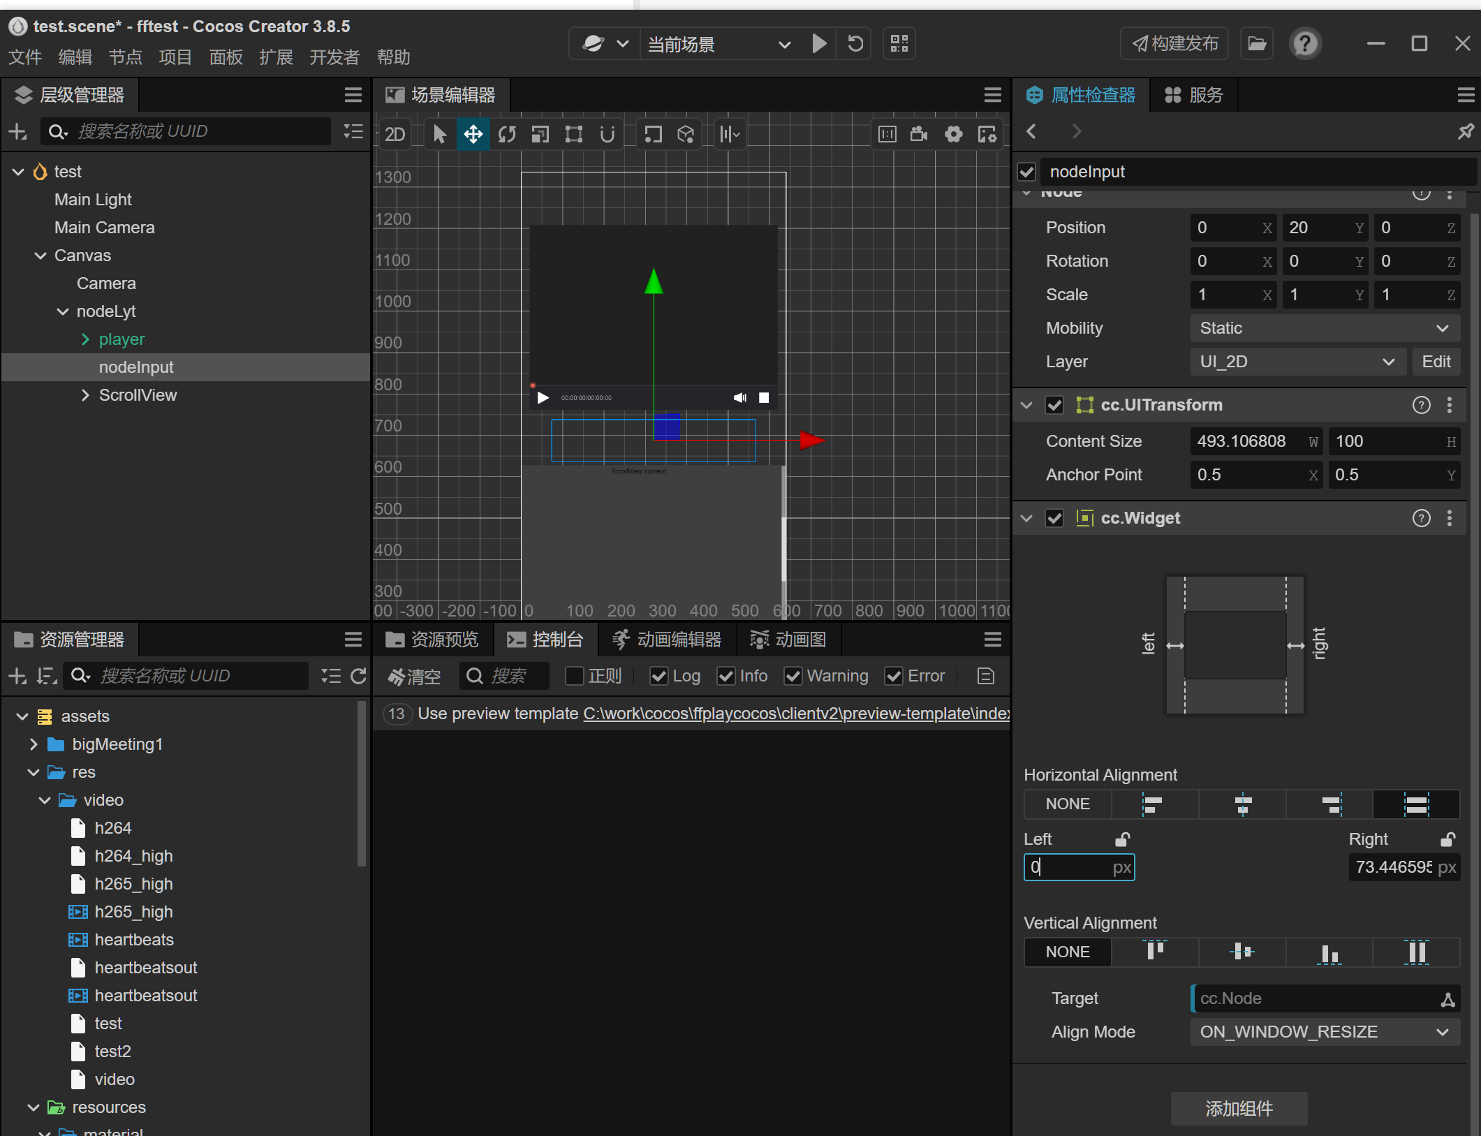Image resolution: width=1481 pixels, height=1136 pixels.
Task: Open the QR code preview icon
Action: click(x=899, y=44)
